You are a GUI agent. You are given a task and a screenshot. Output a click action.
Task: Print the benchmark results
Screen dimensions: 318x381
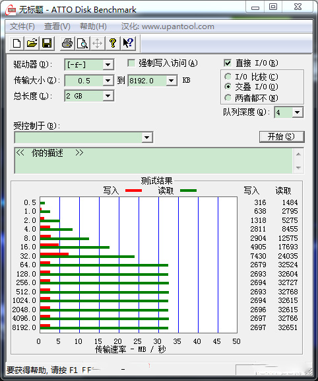point(67,44)
